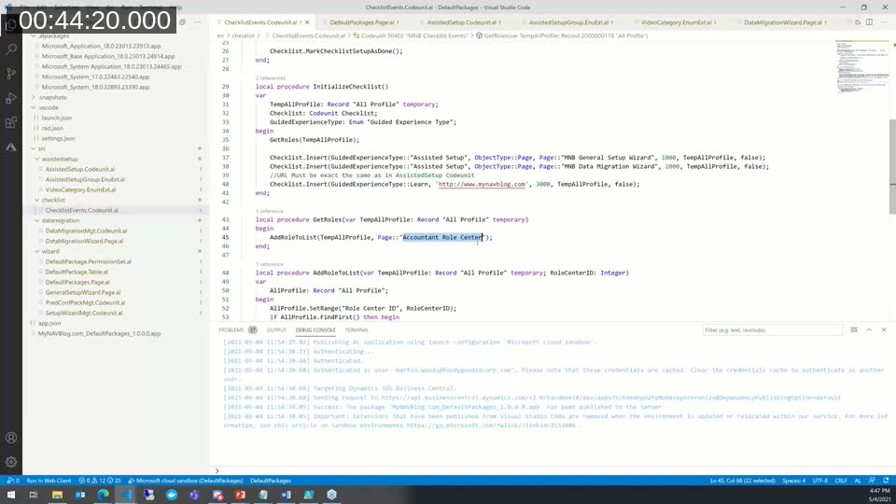This screenshot has width=896, height=504.
Task: Click the errors and warnings status indicator
Action: [x=100, y=481]
